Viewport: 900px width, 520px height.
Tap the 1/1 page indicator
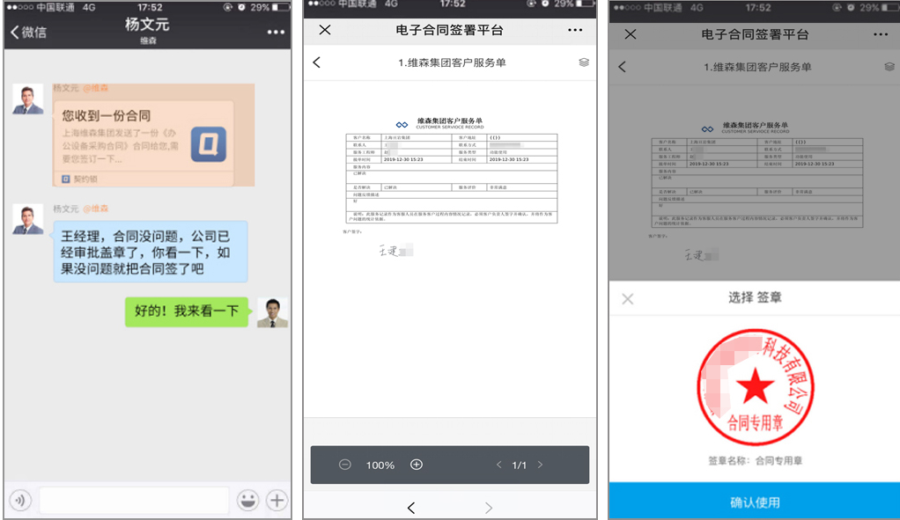tap(520, 465)
